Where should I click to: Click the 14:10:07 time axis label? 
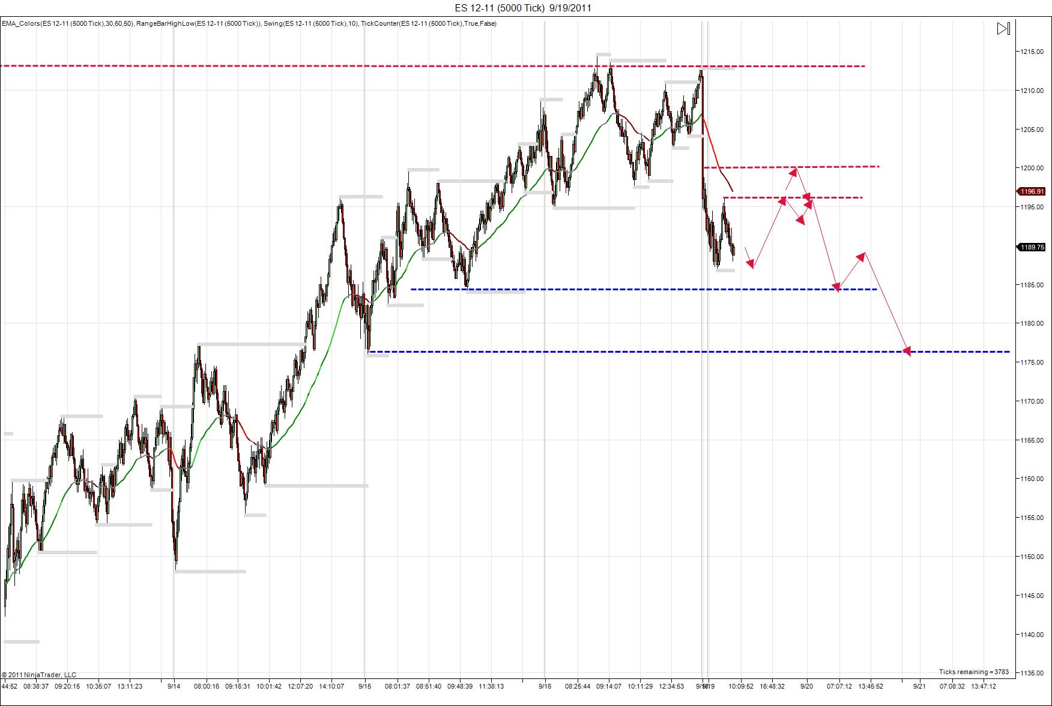click(x=331, y=686)
